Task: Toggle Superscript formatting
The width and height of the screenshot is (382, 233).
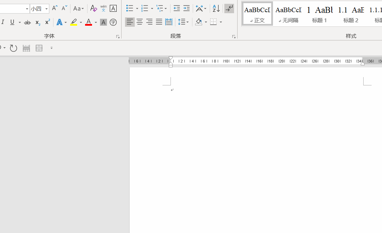Action: click(48, 22)
